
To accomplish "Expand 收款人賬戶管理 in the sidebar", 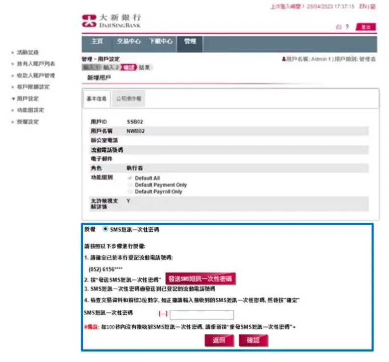I will tap(36, 75).
